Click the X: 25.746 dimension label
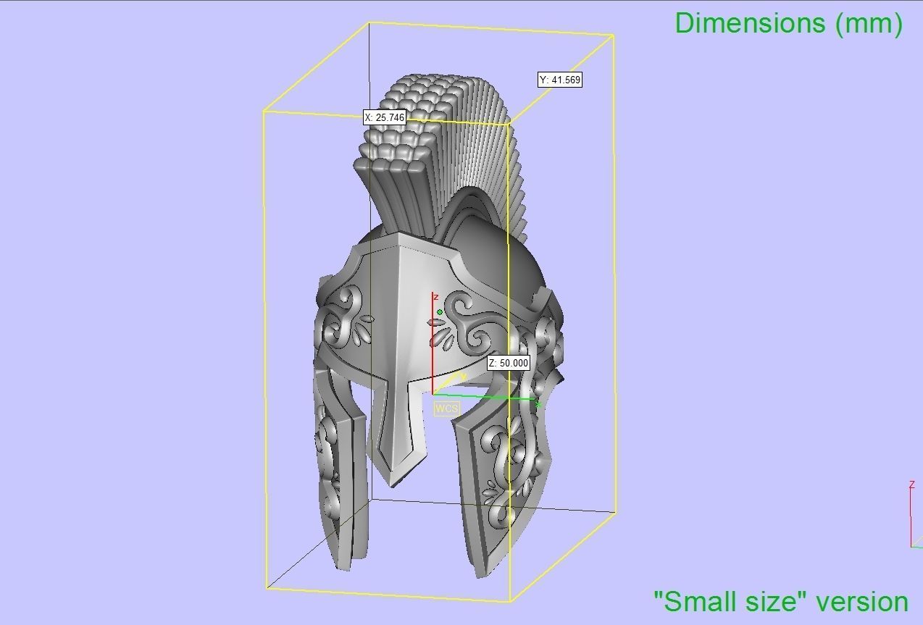The height and width of the screenshot is (625, 923). pos(384,117)
